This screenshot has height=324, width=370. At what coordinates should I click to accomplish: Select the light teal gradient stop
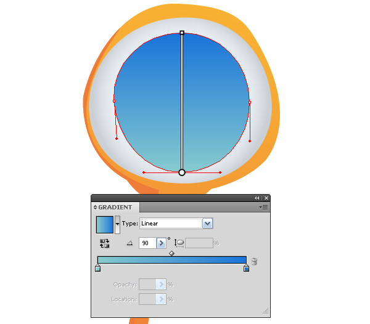[x=97, y=268]
